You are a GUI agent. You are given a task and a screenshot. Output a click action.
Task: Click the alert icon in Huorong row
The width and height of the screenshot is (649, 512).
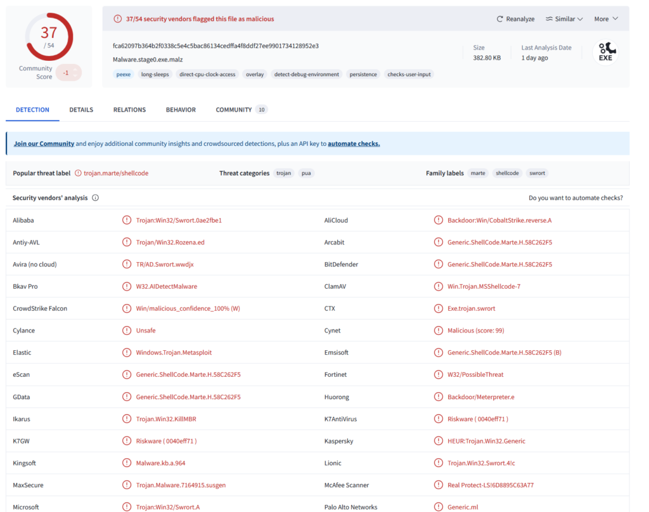point(439,397)
